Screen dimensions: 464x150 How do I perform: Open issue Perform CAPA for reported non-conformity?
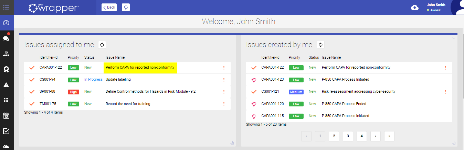click(x=140, y=68)
